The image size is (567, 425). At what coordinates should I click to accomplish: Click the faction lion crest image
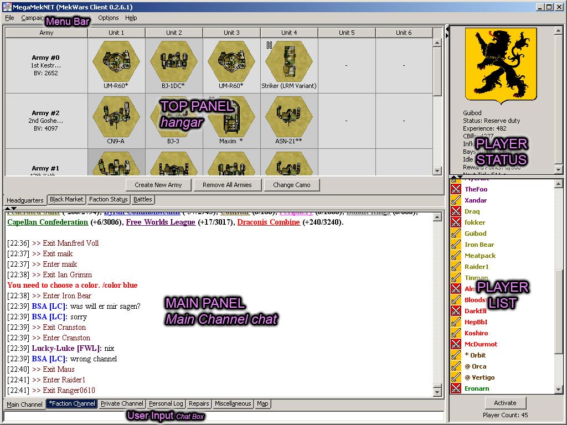point(501,64)
